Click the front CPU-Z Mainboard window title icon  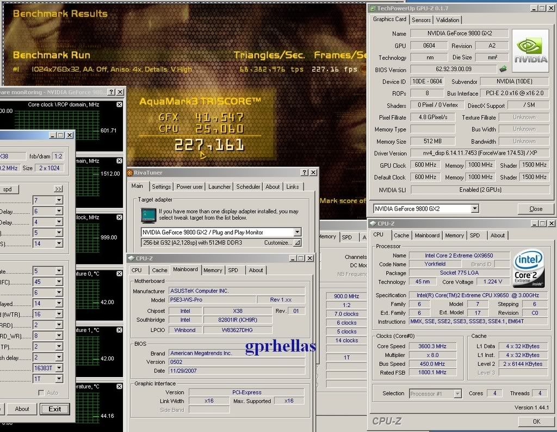click(x=131, y=258)
